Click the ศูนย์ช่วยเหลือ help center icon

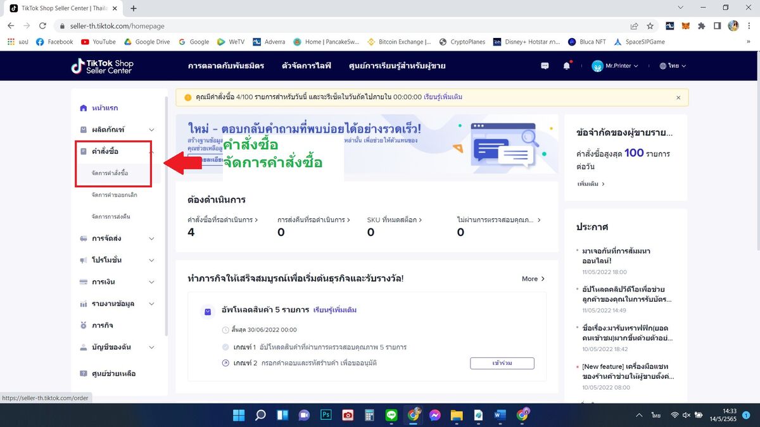click(84, 374)
